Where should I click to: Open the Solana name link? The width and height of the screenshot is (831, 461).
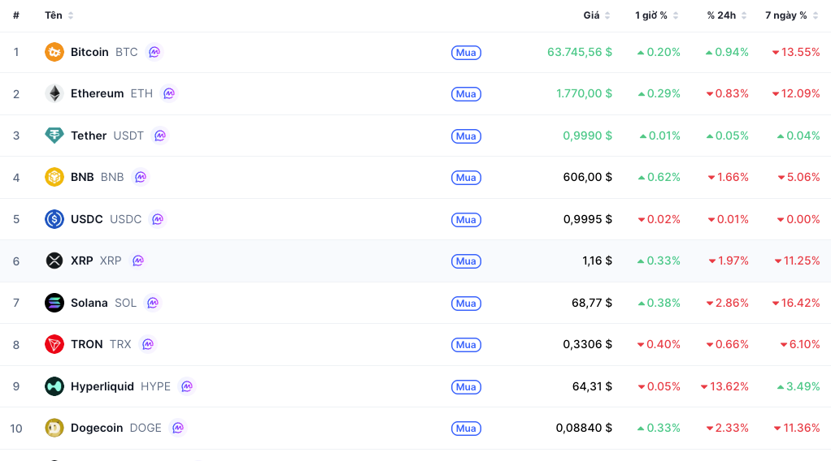pos(89,303)
